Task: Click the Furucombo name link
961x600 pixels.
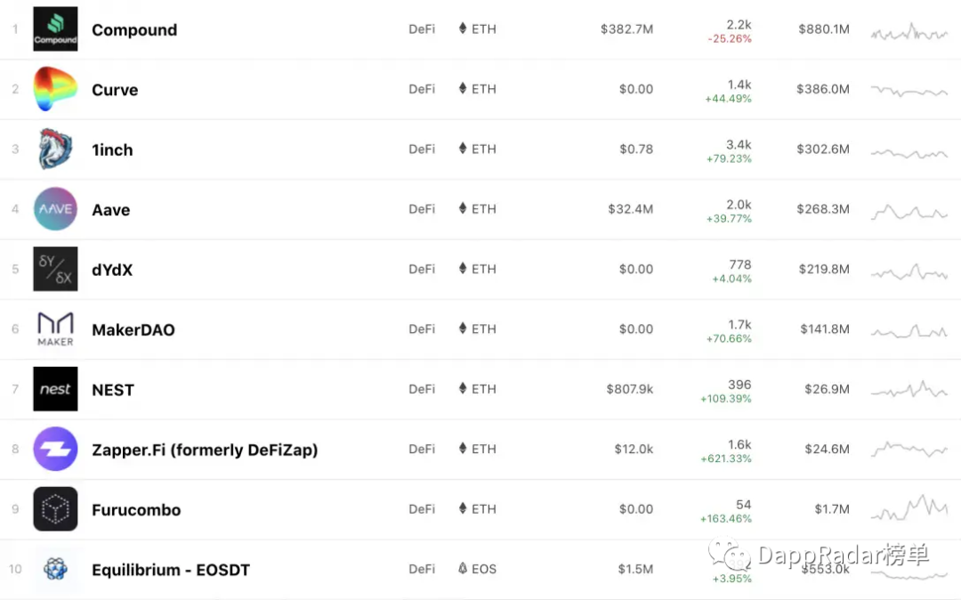Action: tap(136, 510)
